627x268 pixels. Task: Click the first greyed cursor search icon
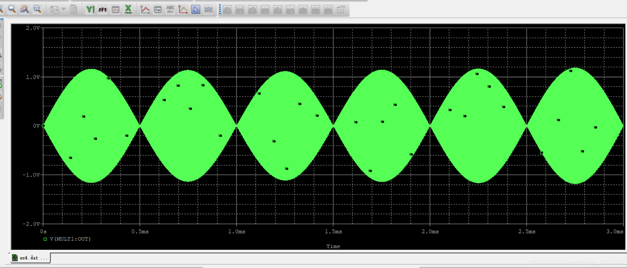point(227,9)
